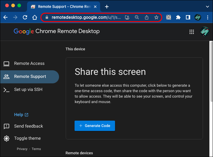Open the home page icon
Screen dimensions: 213x157
(35, 17)
